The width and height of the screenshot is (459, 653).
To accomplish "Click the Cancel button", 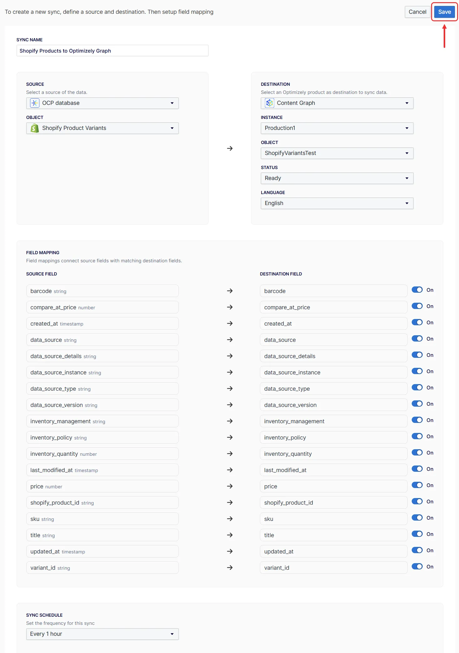I will 417,12.
